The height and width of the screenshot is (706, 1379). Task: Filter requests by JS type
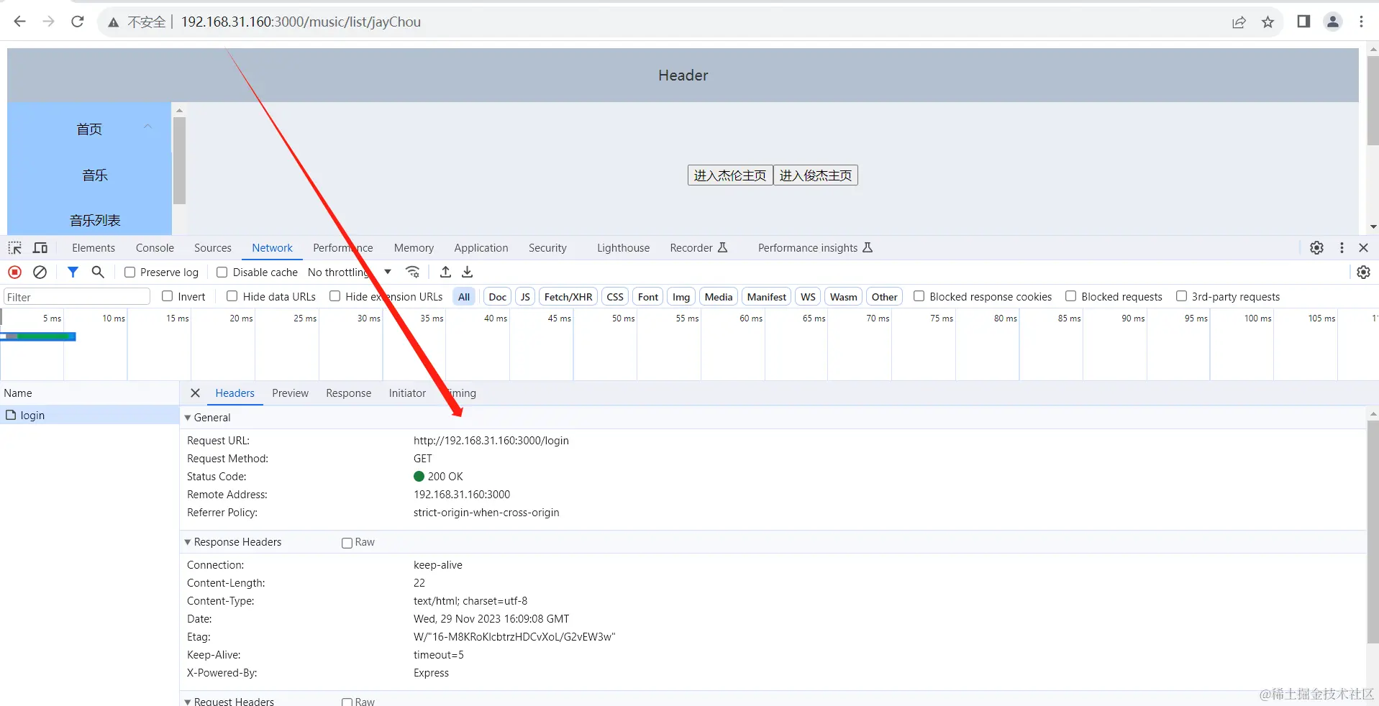(525, 297)
